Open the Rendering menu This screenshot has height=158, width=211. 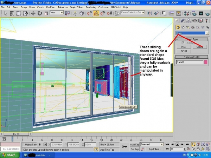point(91,7)
